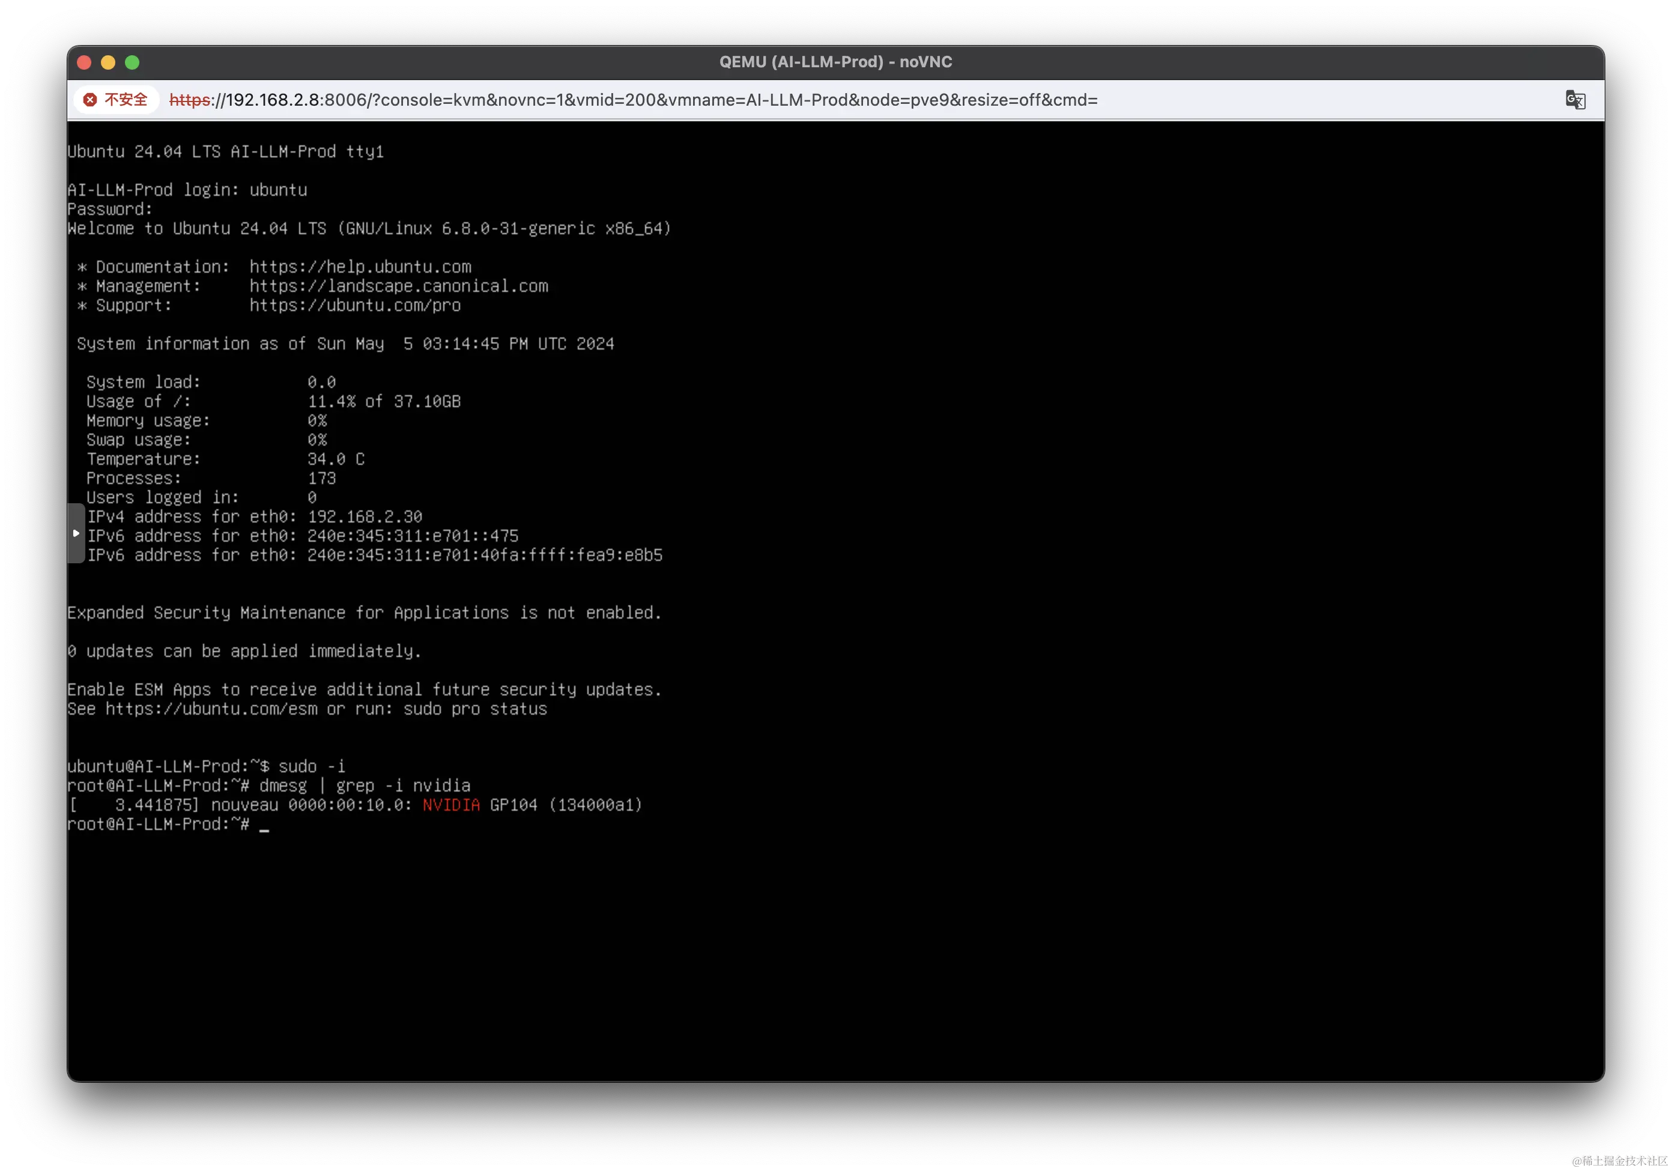Click the red warning icon beside 不安全
This screenshot has height=1171, width=1672.
[x=89, y=100]
